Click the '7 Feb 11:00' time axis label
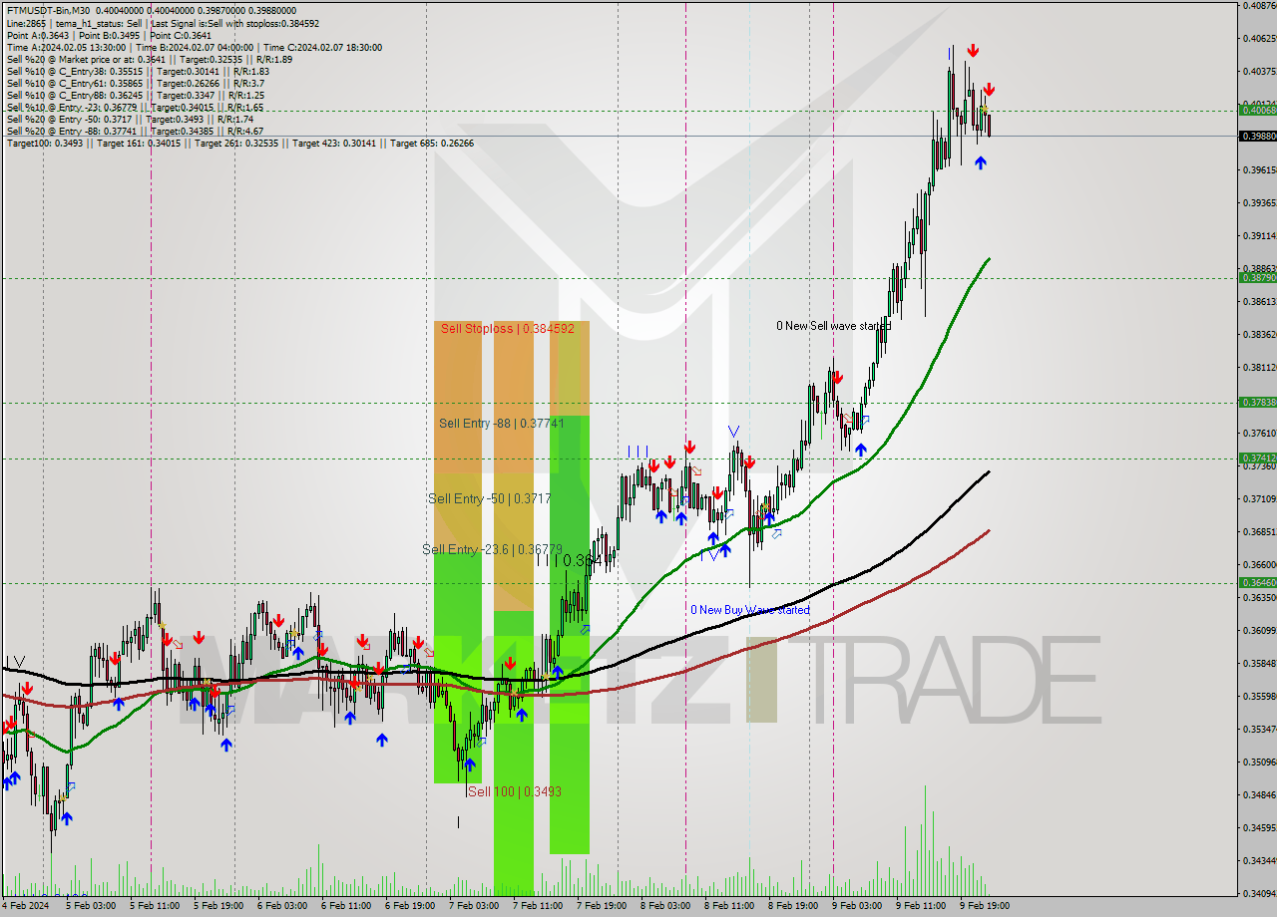 [x=538, y=907]
